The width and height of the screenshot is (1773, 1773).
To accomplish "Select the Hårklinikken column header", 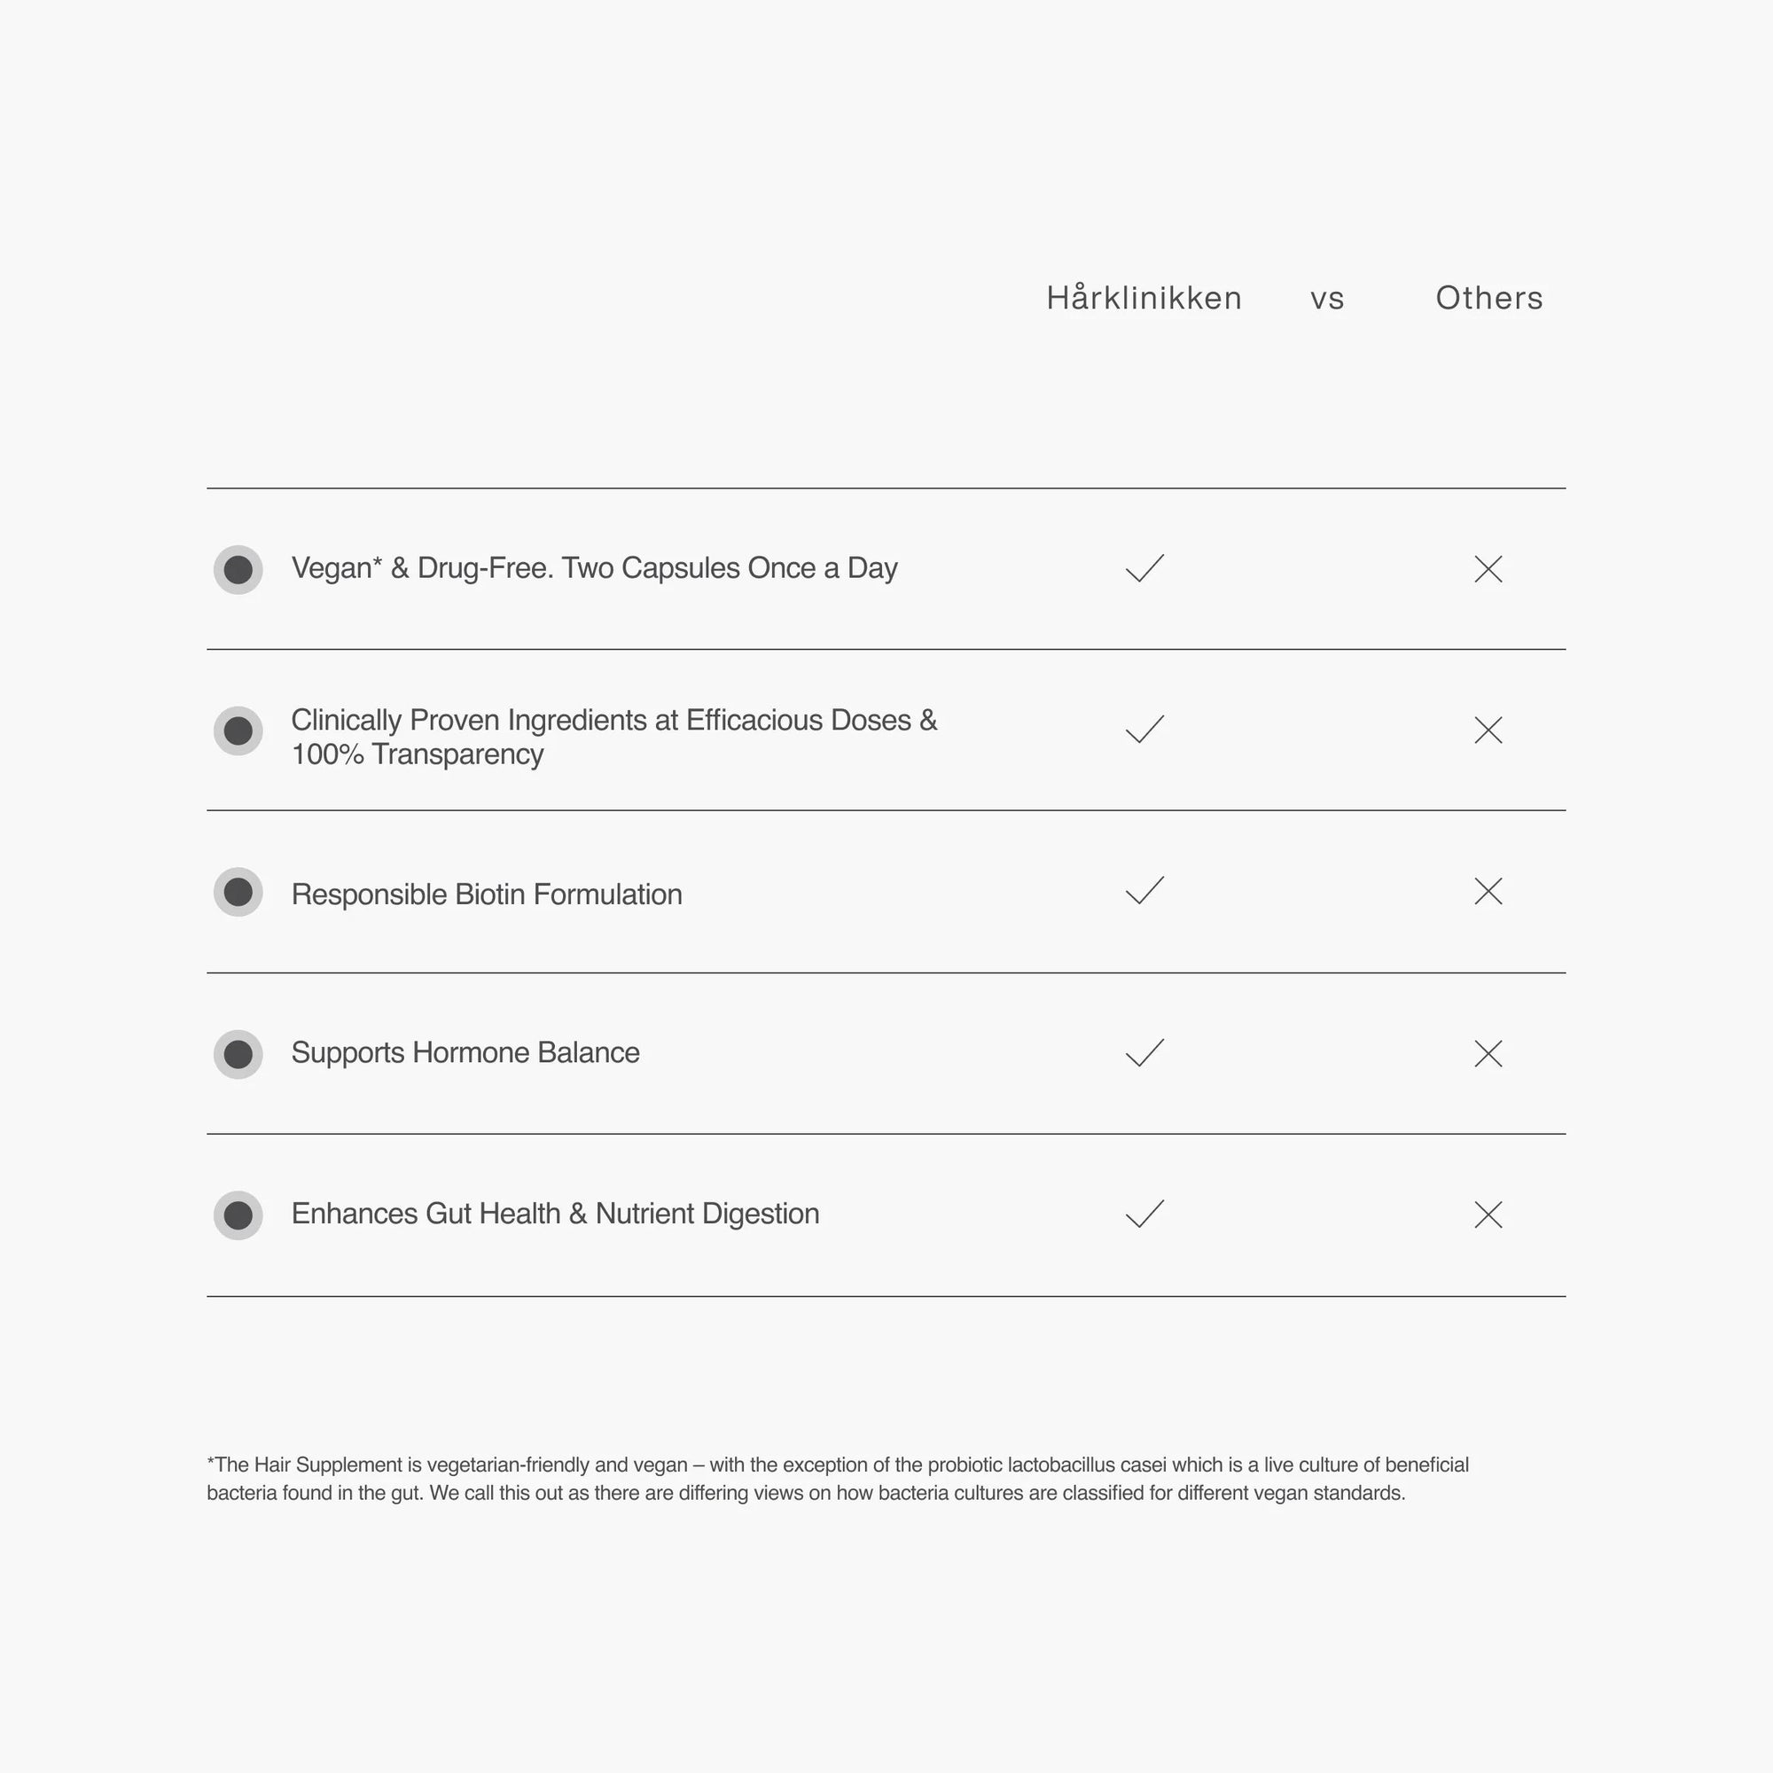I will (x=1144, y=297).
